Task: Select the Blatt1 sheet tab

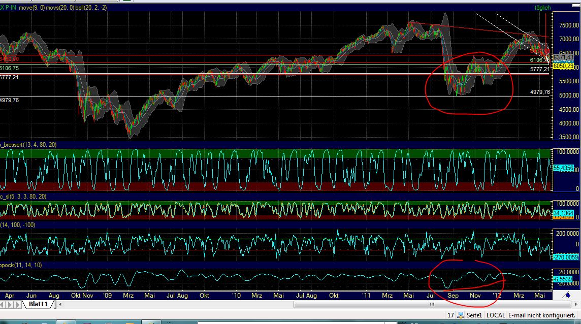Action: click(x=39, y=304)
